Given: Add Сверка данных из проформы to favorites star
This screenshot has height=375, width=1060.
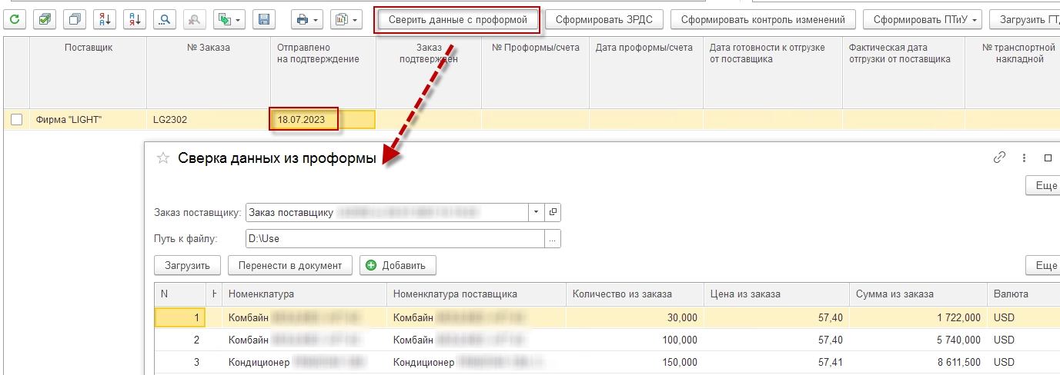Looking at the screenshot, I should point(163,158).
